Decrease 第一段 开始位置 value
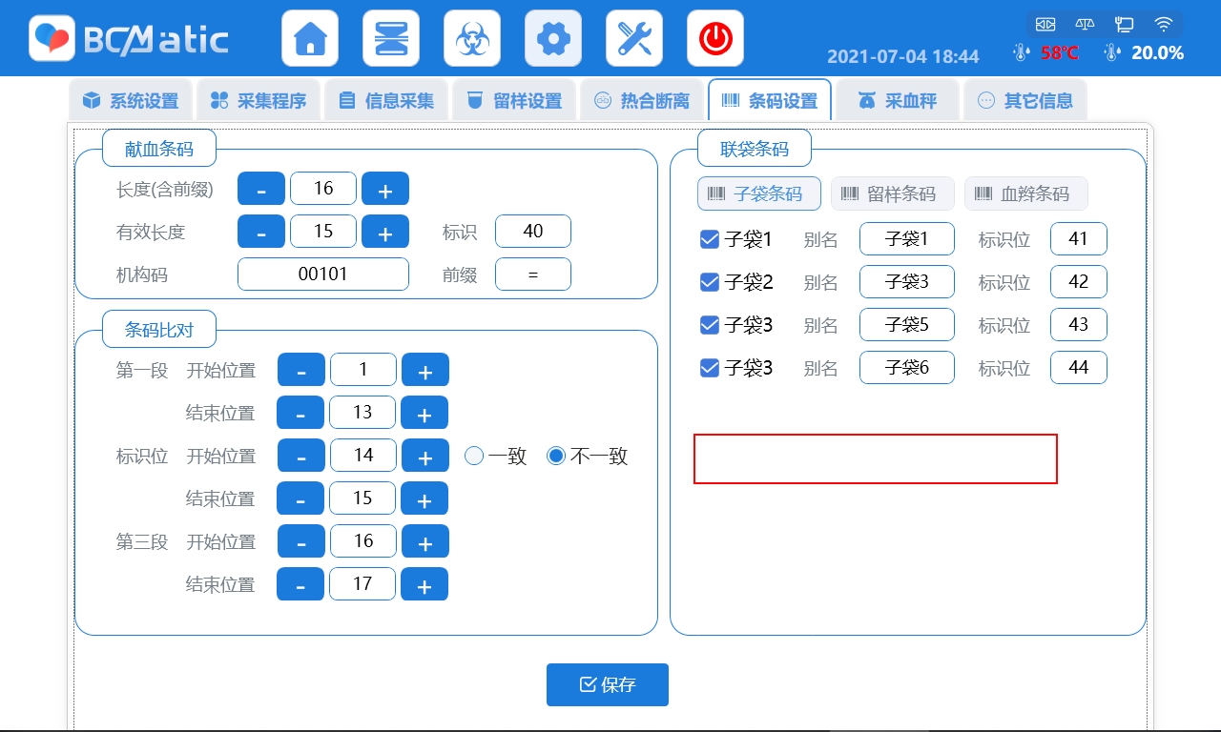This screenshot has height=732, width=1221. (x=301, y=370)
